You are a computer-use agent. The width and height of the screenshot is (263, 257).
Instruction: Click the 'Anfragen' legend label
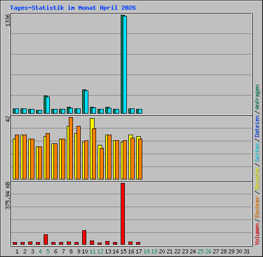(x=257, y=97)
